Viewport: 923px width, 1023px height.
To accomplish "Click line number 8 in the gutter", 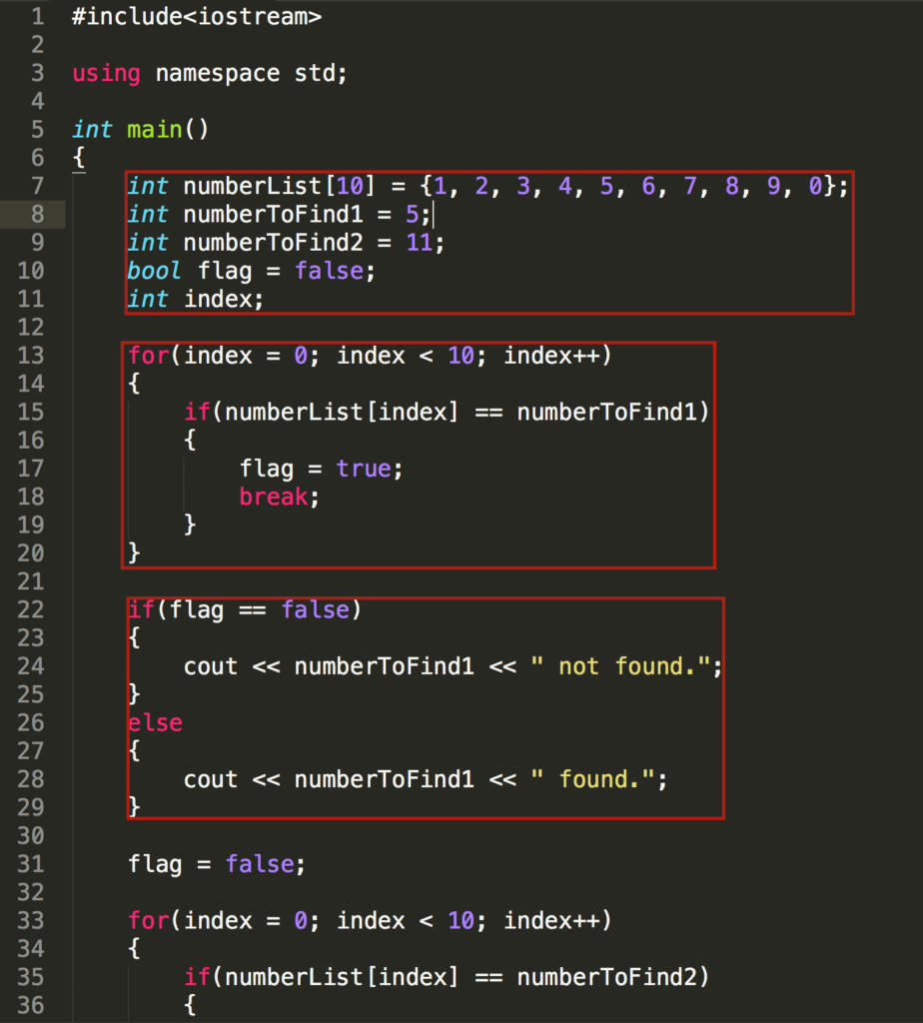I will [x=37, y=214].
